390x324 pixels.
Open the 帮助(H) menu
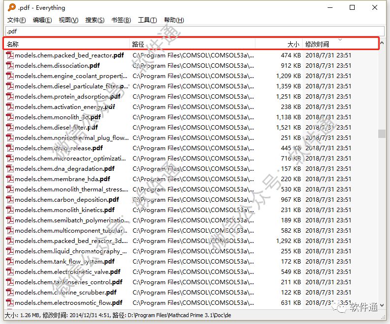point(174,20)
